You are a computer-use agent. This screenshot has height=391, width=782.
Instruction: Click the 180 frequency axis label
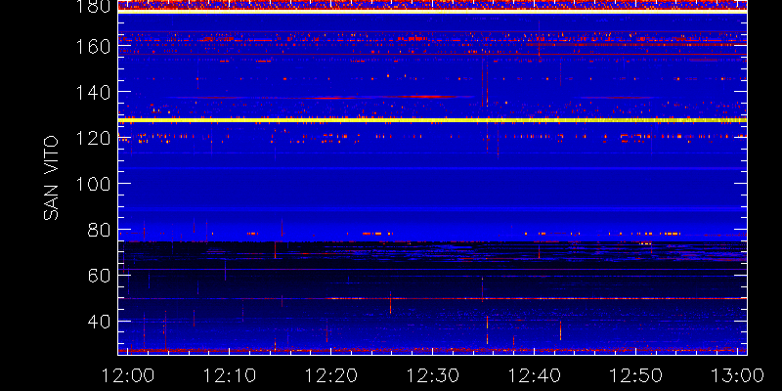click(92, 7)
